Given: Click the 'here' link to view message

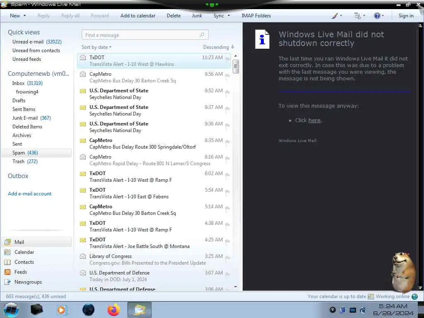Looking at the screenshot, I should (314, 120).
